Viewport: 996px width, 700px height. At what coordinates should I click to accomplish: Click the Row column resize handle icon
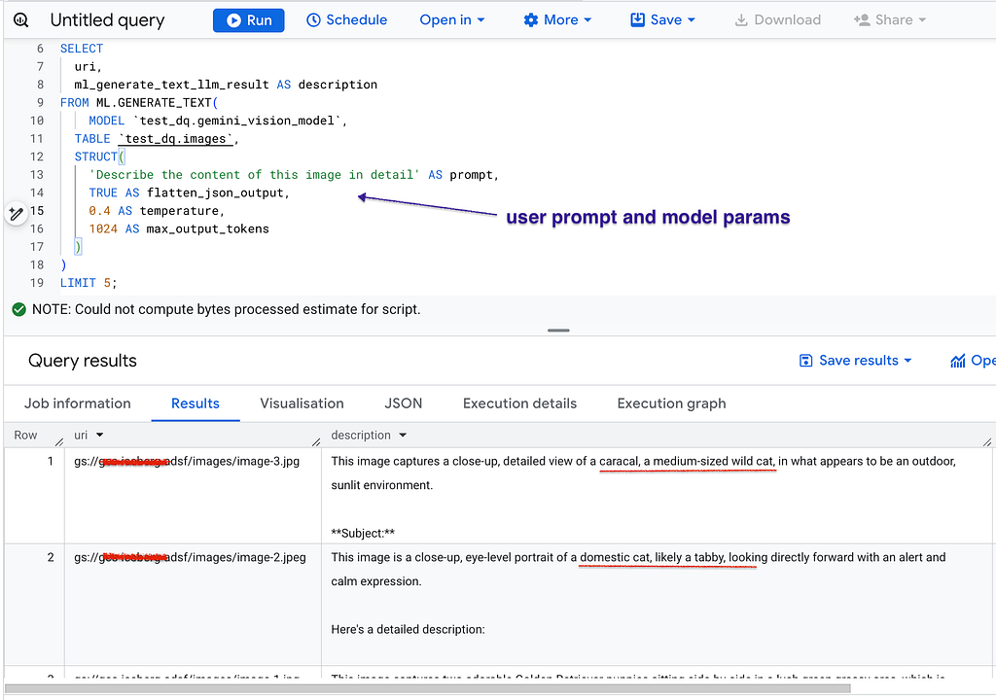pos(59,441)
